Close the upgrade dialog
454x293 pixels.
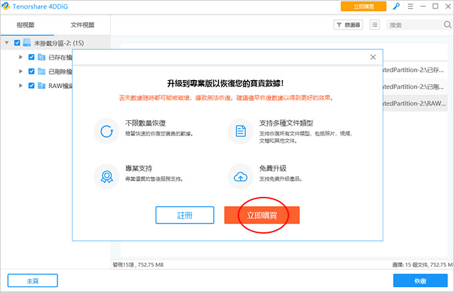(x=373, y=57)
